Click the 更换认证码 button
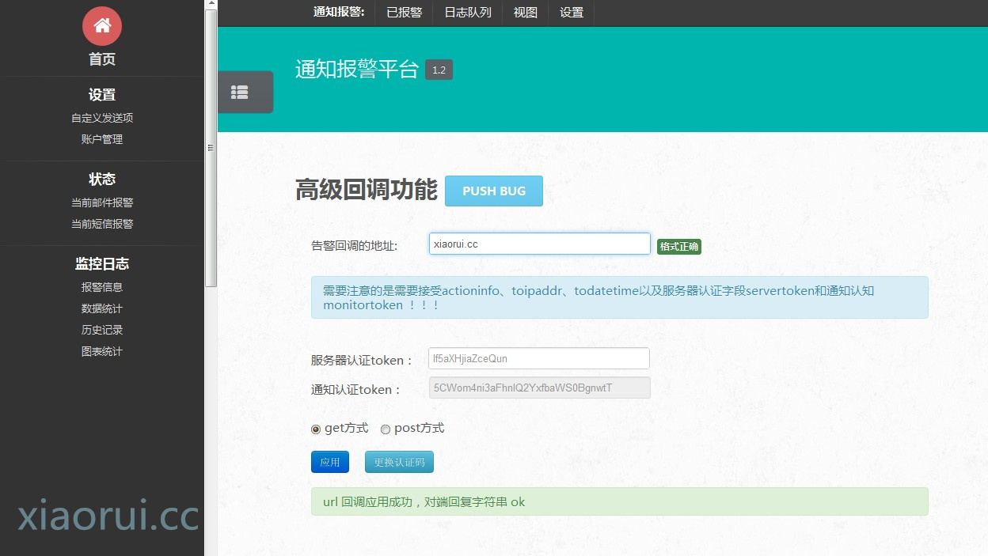988x556 pixels. 399,462
